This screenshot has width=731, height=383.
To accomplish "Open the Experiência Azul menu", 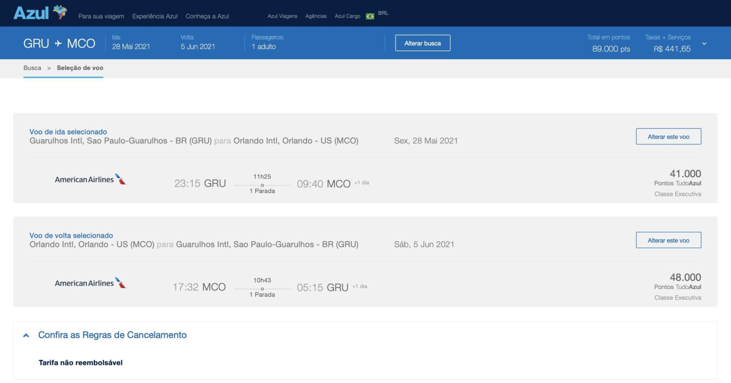I will point(155,16).
